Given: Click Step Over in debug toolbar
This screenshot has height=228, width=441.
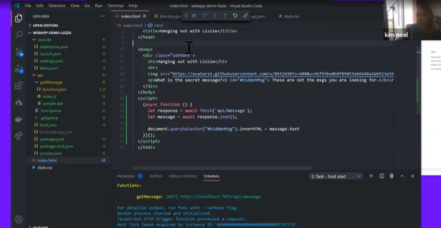Looking at the screenshot, I should click(x=204, y=15).
